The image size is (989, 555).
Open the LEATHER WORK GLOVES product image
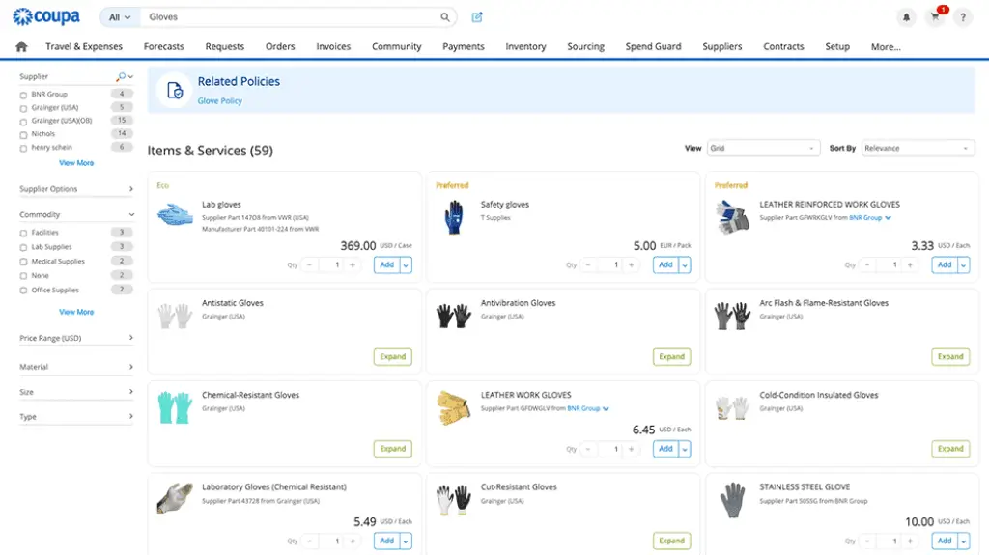(x=454, y=407)
